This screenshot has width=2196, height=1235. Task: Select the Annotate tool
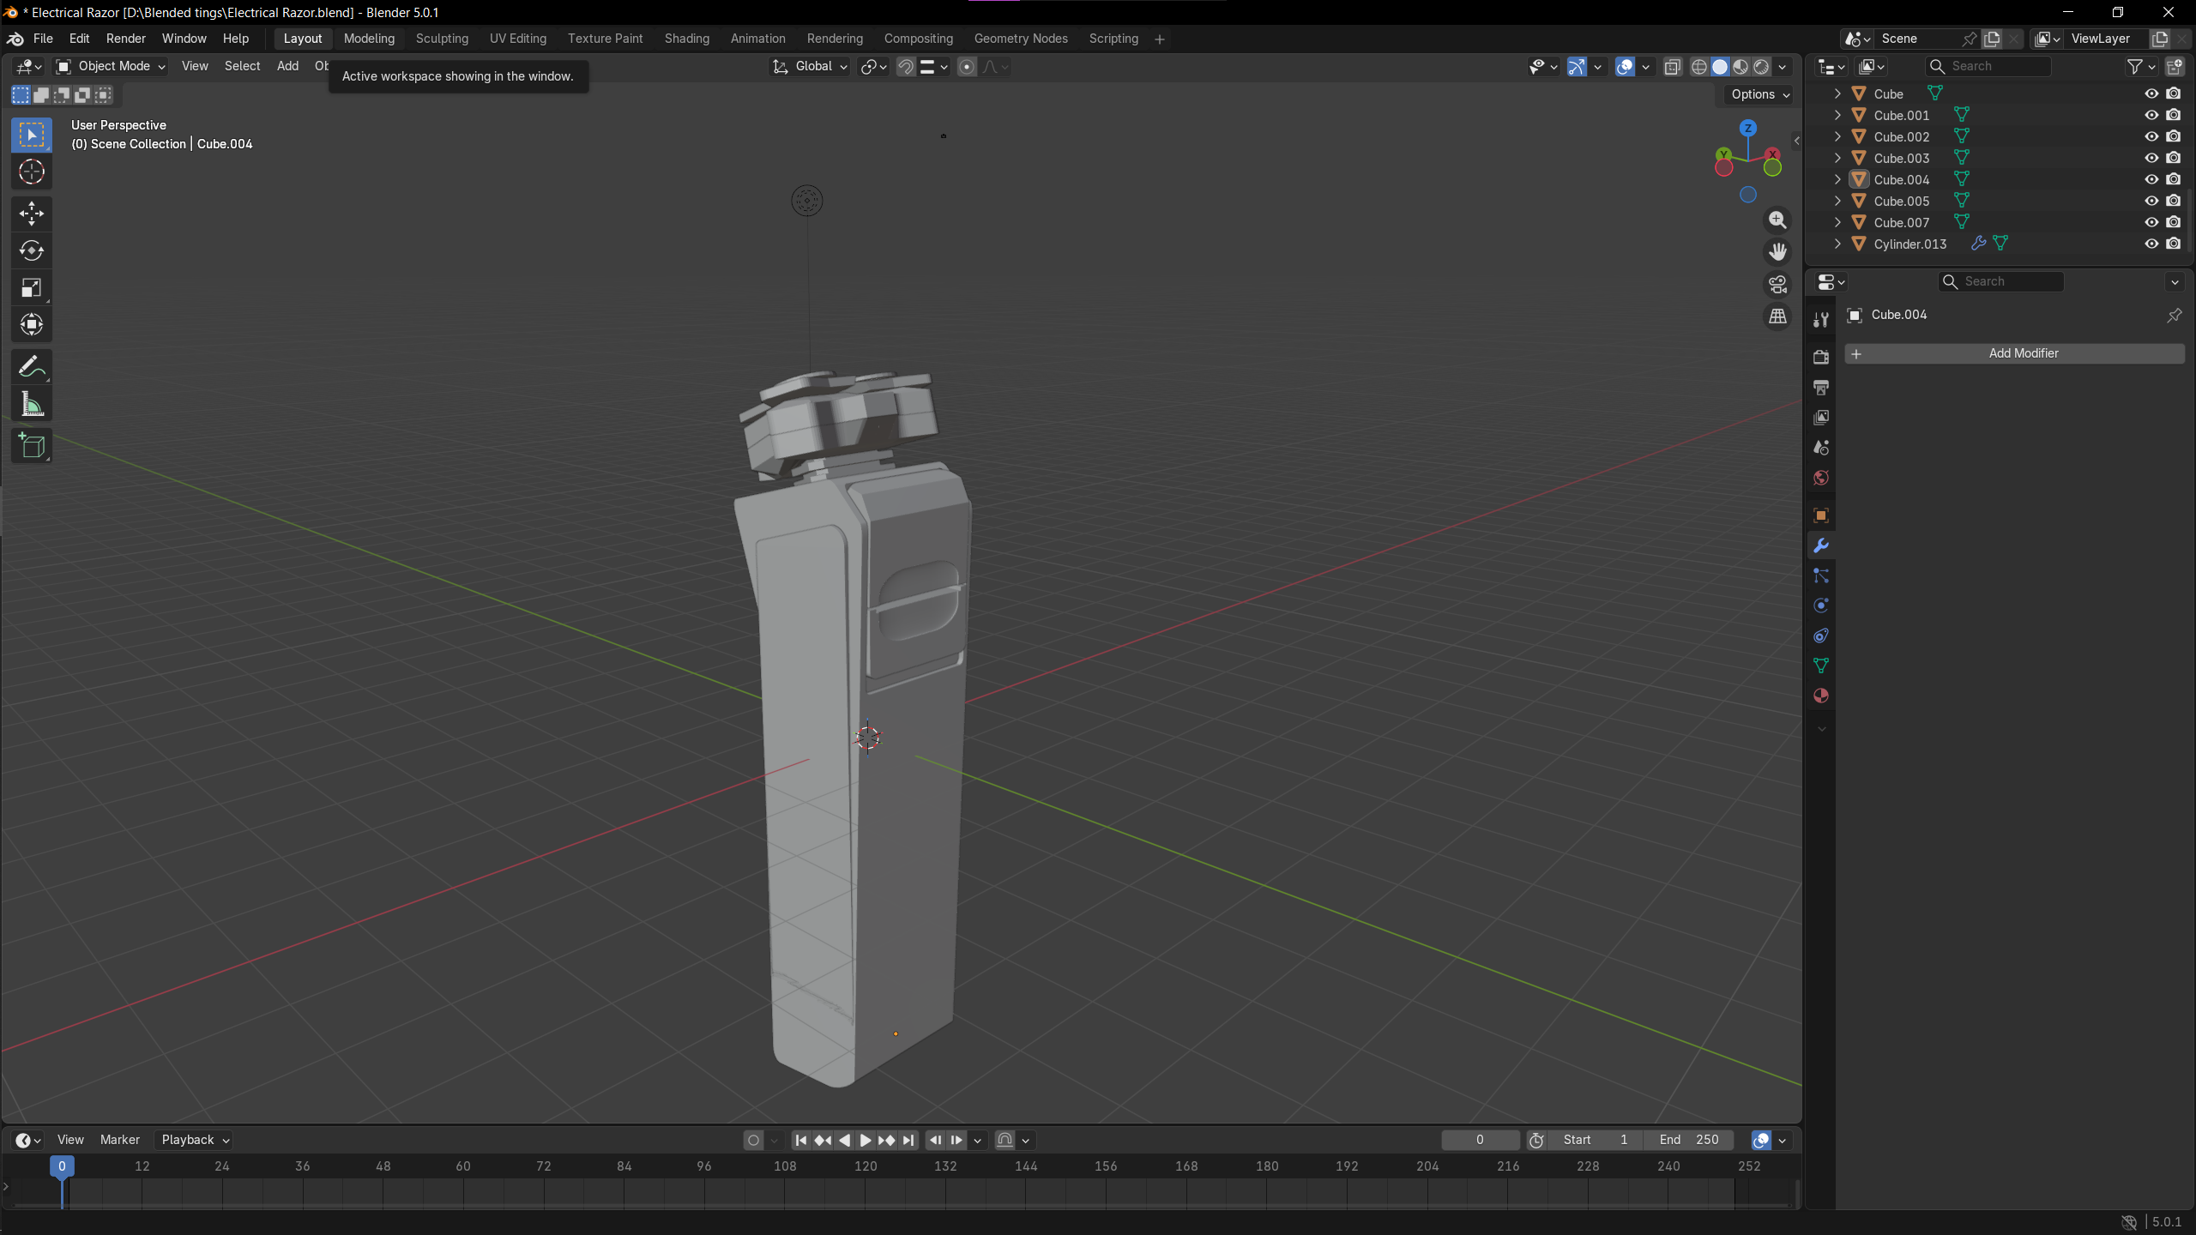click(32, 367)
